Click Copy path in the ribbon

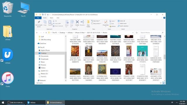pos(57,23)
